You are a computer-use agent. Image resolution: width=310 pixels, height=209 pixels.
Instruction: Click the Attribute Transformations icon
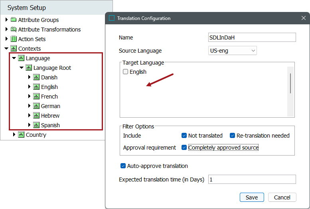[14, 30]
